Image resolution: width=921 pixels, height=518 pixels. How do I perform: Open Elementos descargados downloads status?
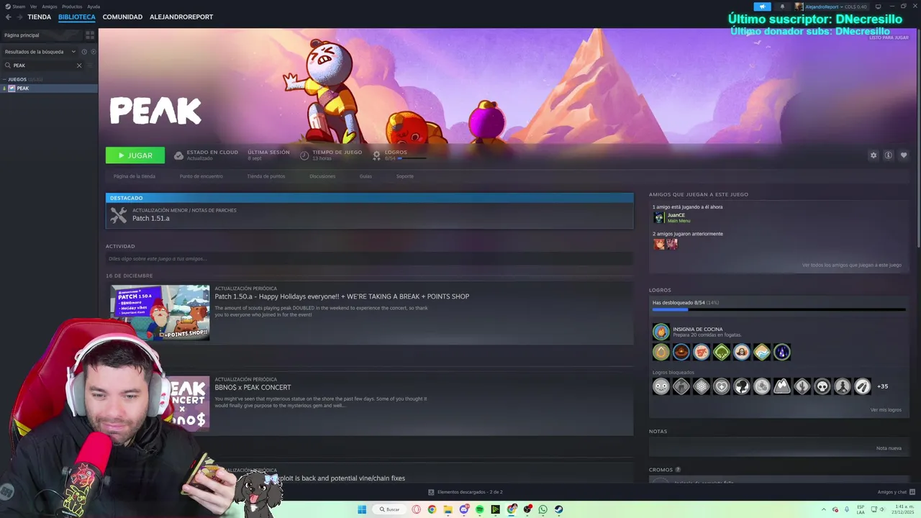point(466,492)
